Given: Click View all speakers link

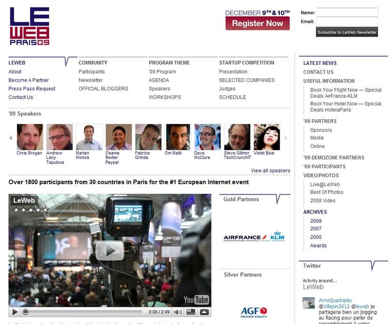Looking at the screenshot, I should tap(270, 171).
